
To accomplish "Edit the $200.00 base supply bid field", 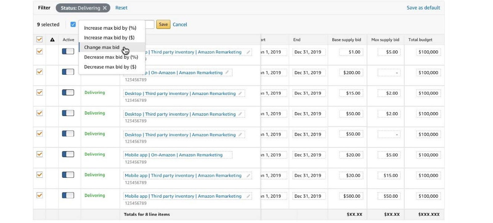I will click(351, 72).
